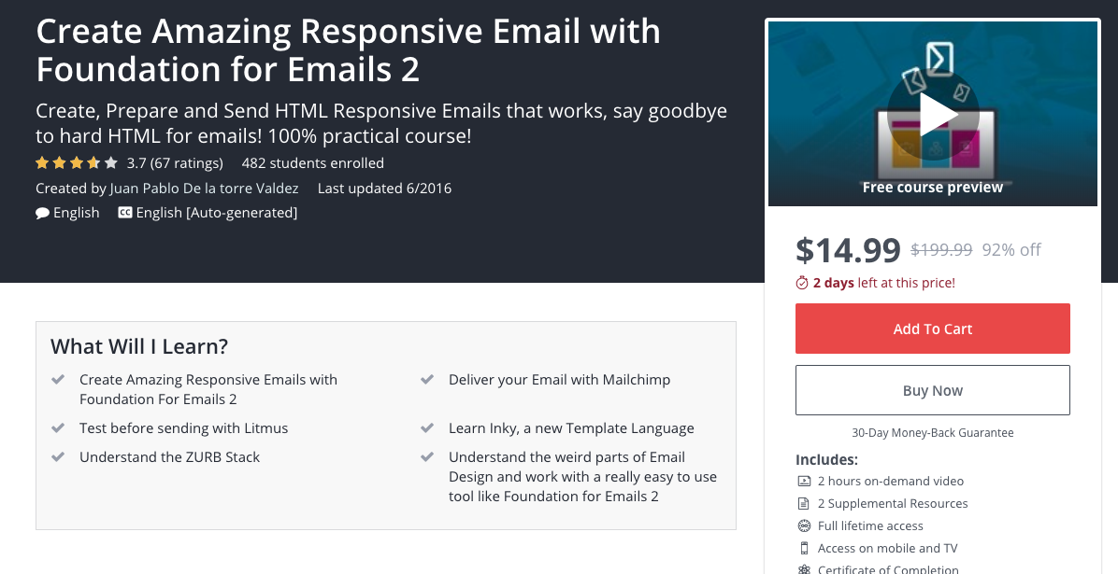1118x574 pixels.
Task: Click the 482 students enrolled text
Action: pyautogui.click(x=313, y=163)
